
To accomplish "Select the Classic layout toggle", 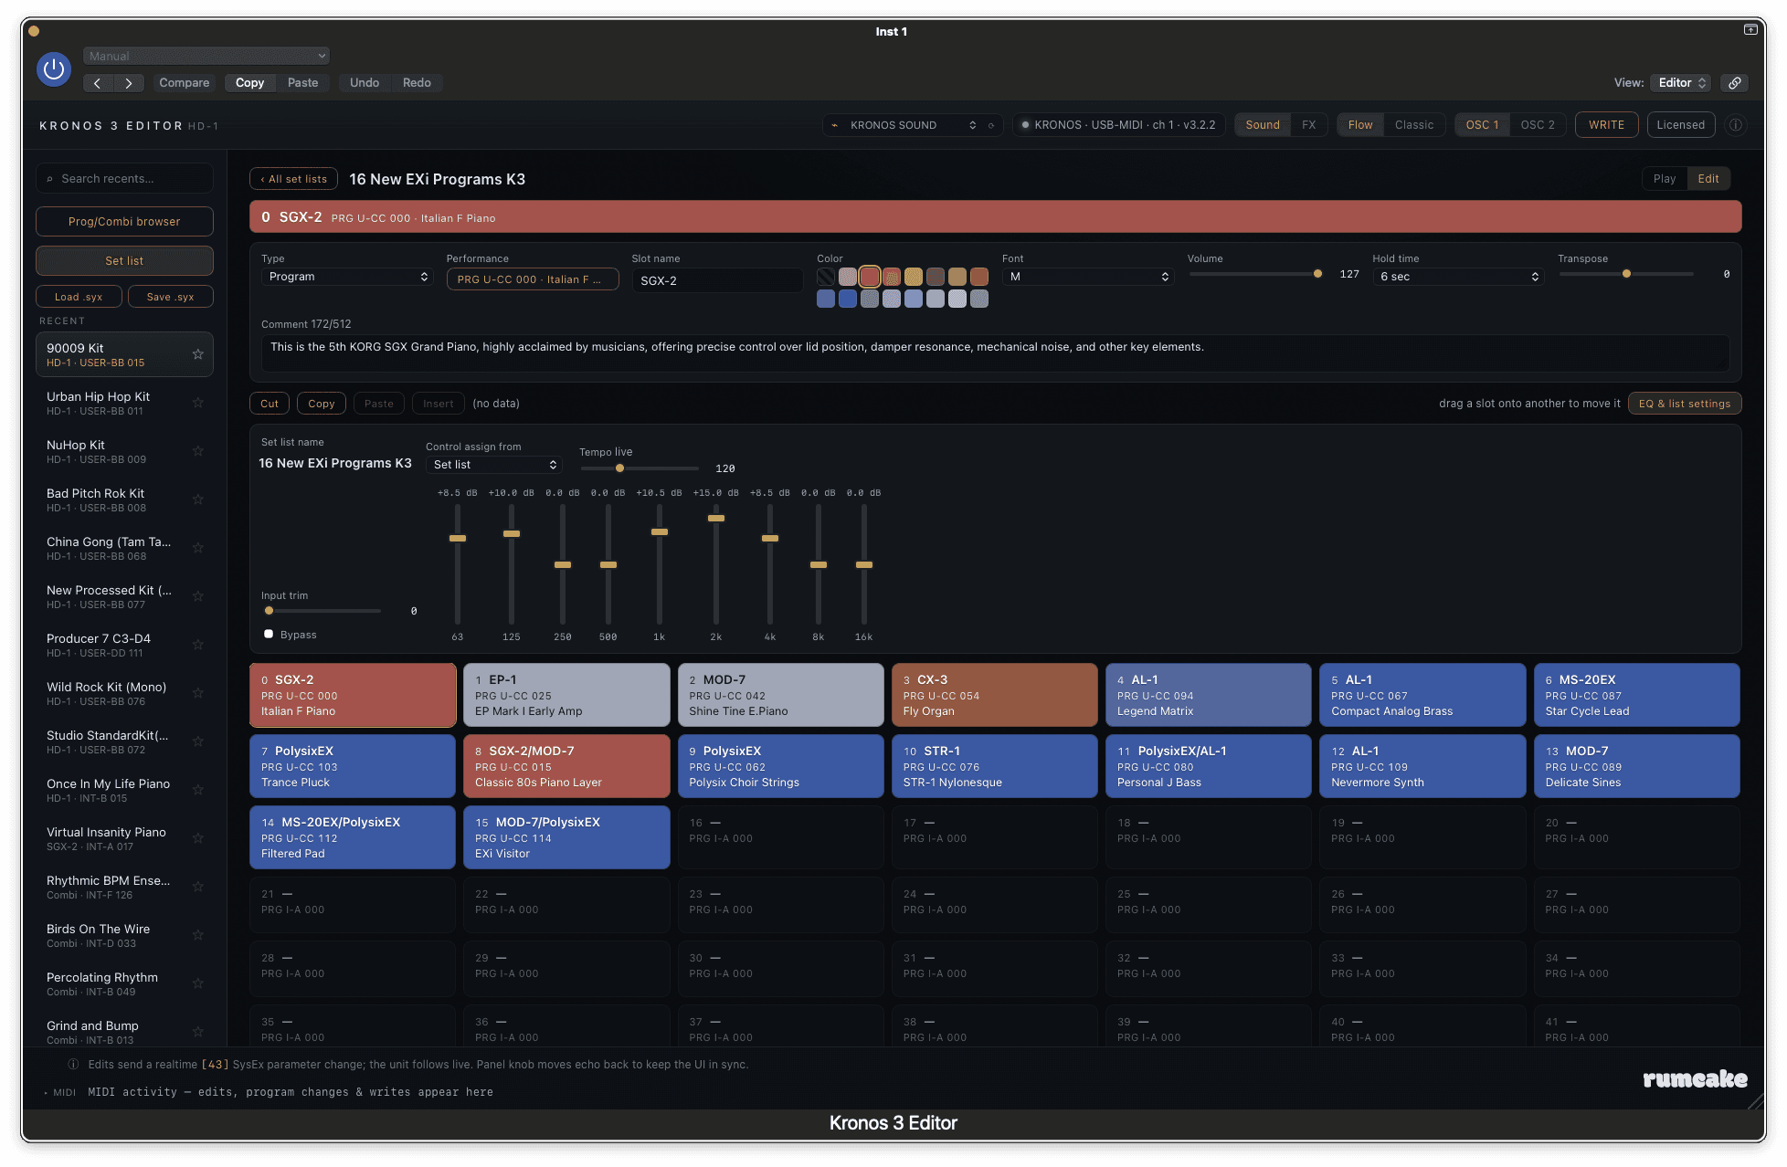I will pyautogui.click(x=1413, y=125).
